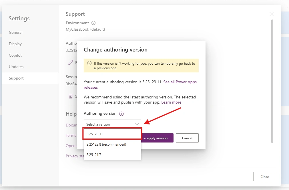Click the Authoring version info icon
The image size is (289, 190).
[121, 114]
